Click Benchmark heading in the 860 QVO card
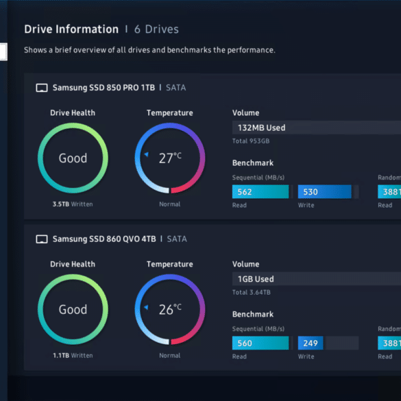 click(x=253, y=315)
